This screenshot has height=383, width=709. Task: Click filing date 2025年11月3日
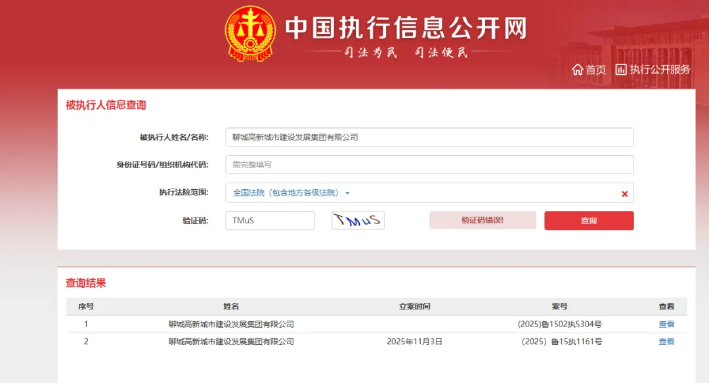click(x=414, y=342)
